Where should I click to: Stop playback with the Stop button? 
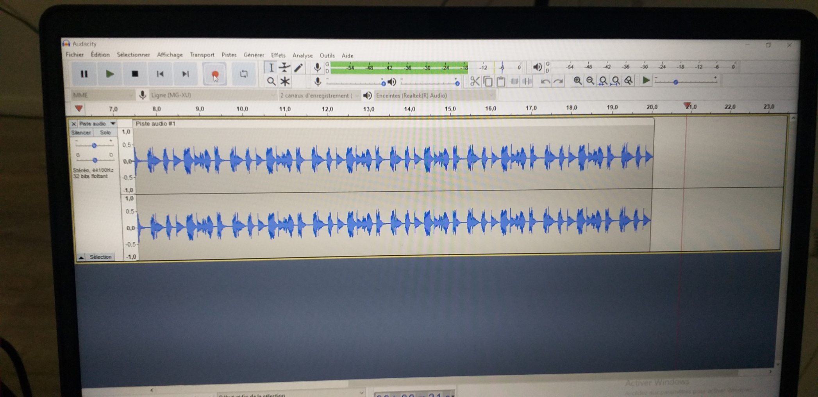[135, 74]
